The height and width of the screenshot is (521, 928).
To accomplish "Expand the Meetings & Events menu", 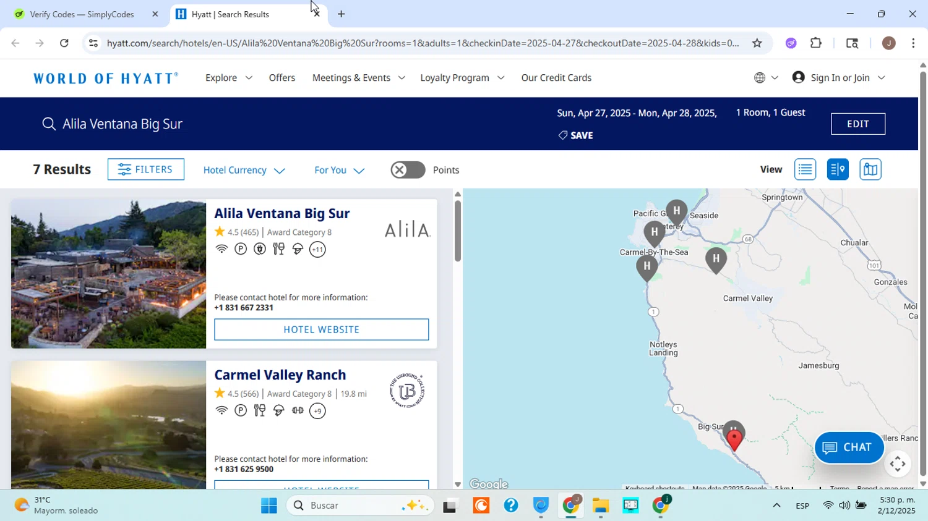I will (x=358, y=78).
